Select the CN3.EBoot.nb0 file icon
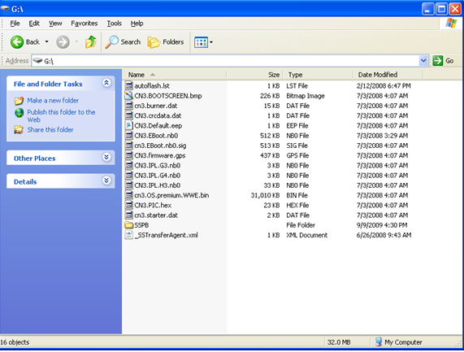The height and width of the screenshot is (352, 464). pos(128,136)
